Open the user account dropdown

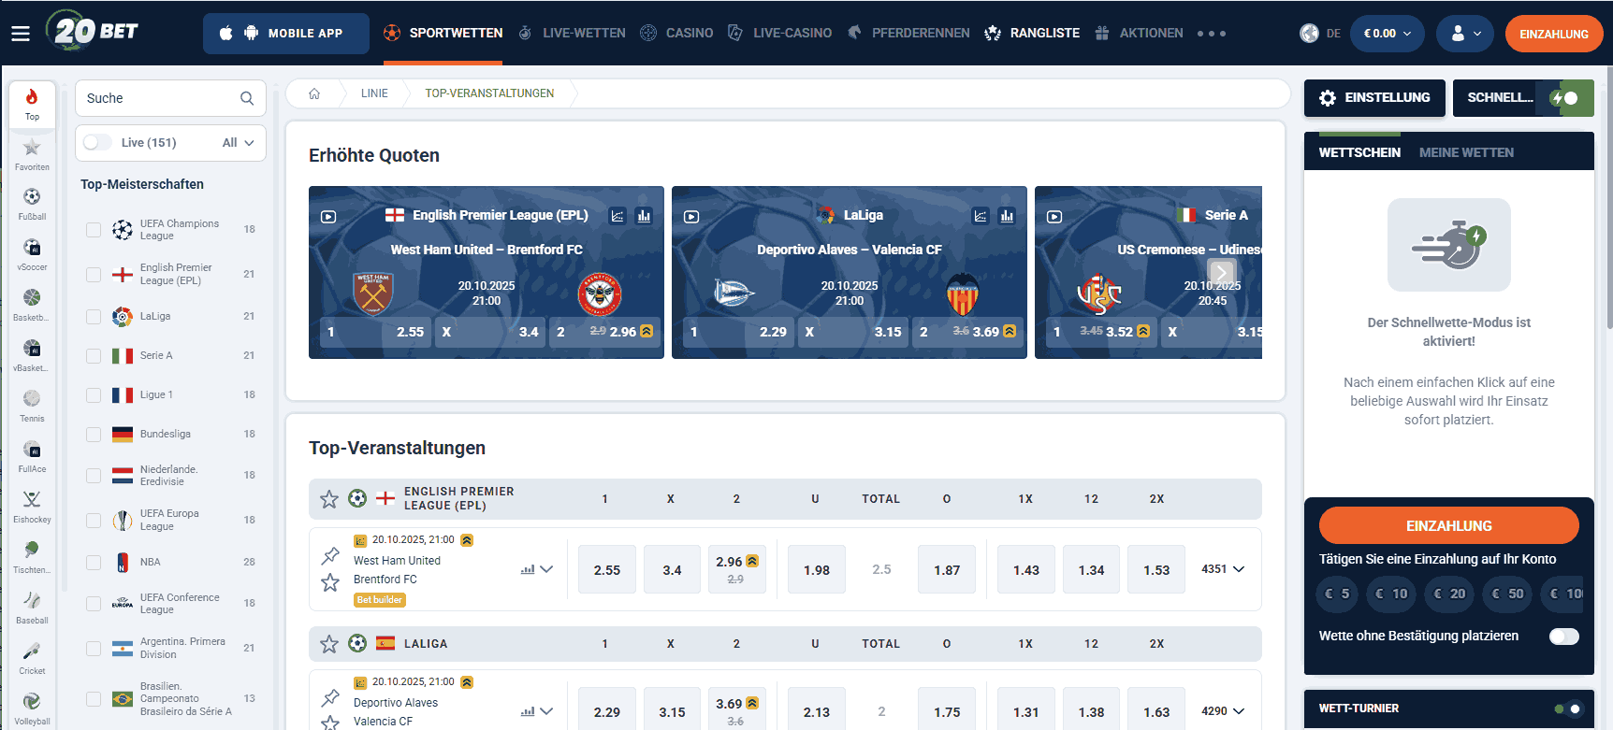(x=1465, y=34)
